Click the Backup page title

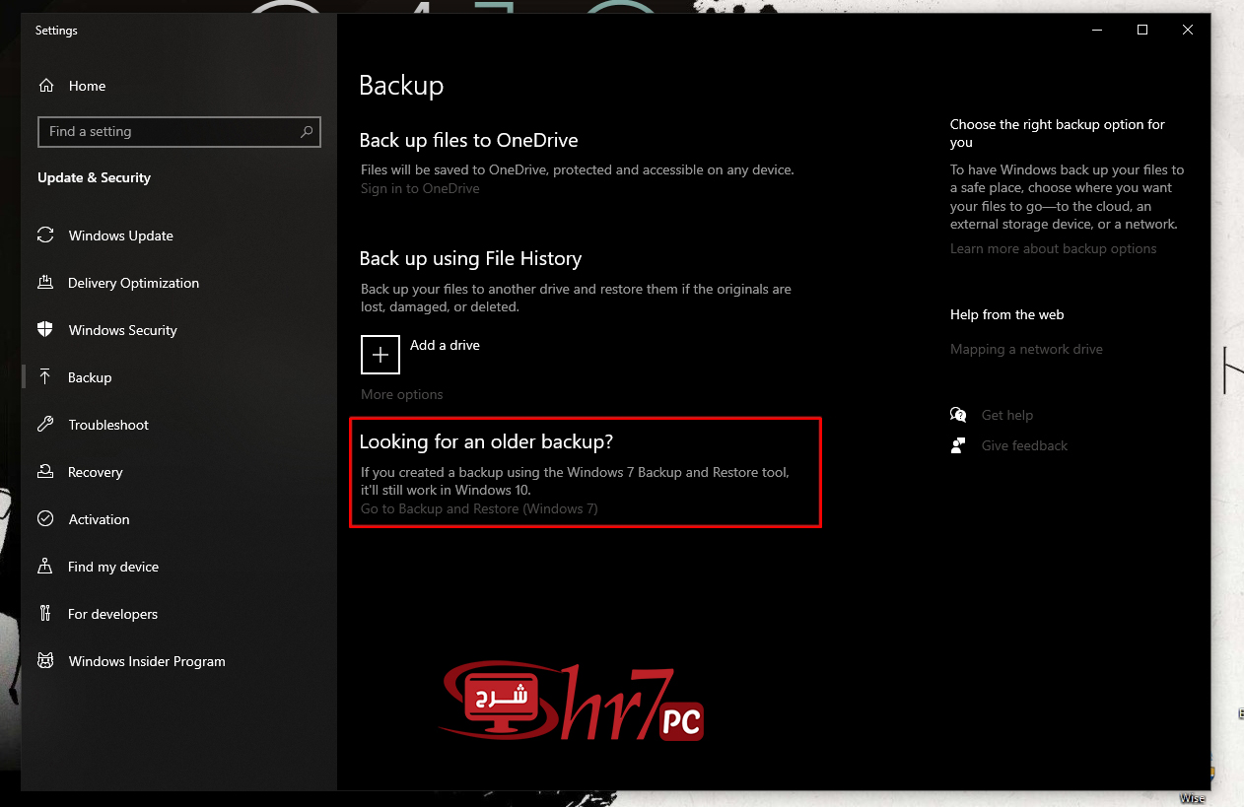(401, 86)
